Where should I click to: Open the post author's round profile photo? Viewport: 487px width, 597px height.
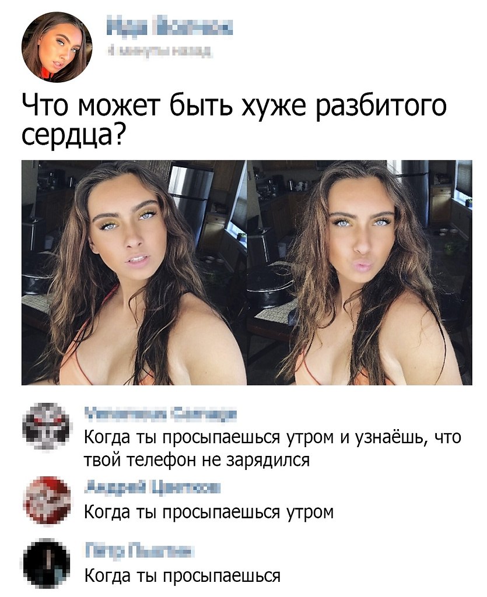point(57,47)
